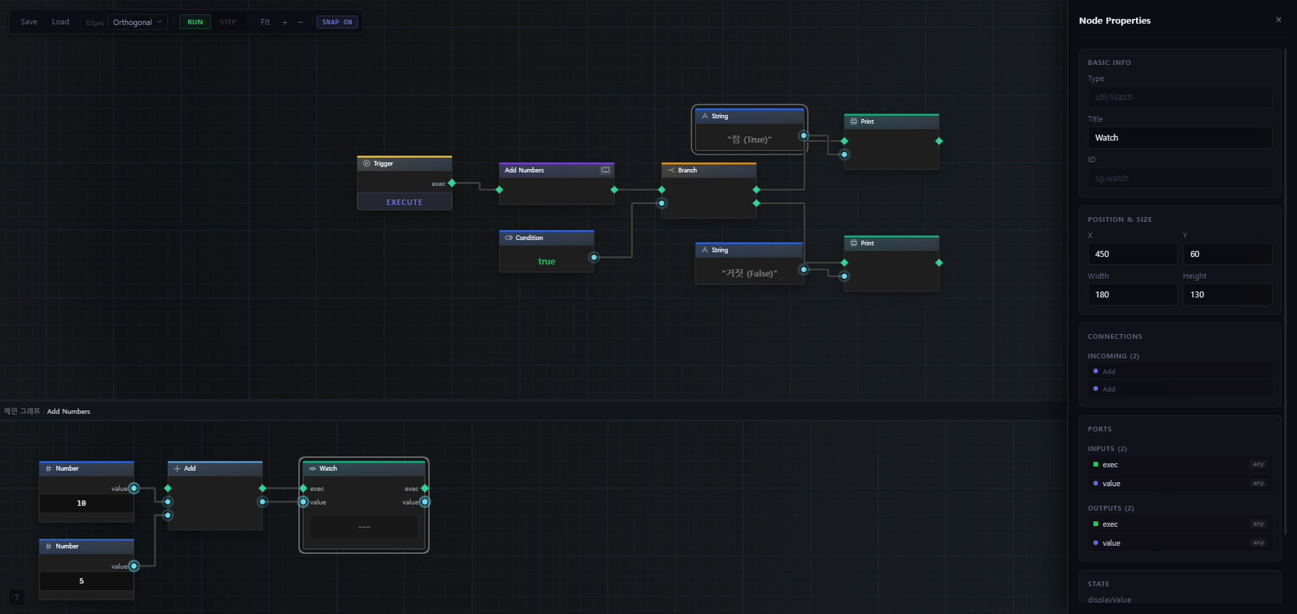The width and height of the screenshot is (1297, 614).
Task: Click the Y position field showing 60
Action: [x=1227, y=254]
